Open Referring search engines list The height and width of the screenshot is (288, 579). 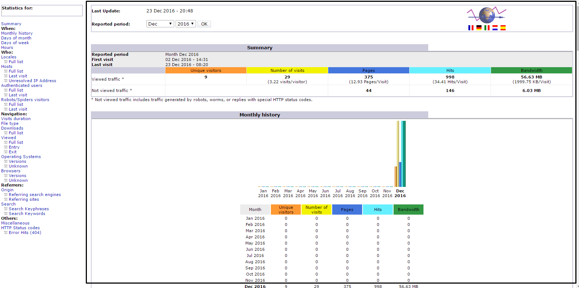click(x=35, y=195)
